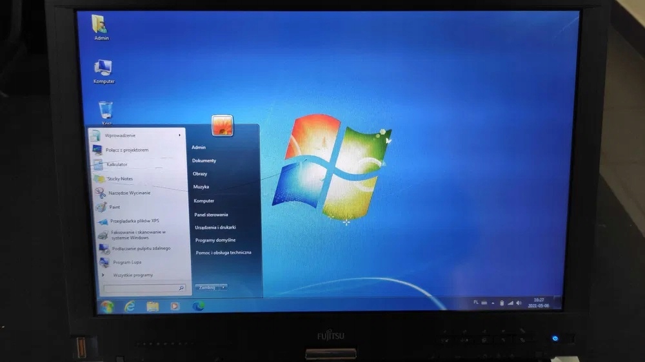Click the Show desktop strip beside the clock

pyautogui.click(x=557, y=302)
